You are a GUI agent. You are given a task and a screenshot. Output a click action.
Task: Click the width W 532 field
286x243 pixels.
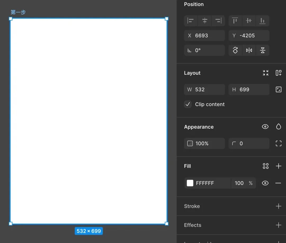point(204,89)
